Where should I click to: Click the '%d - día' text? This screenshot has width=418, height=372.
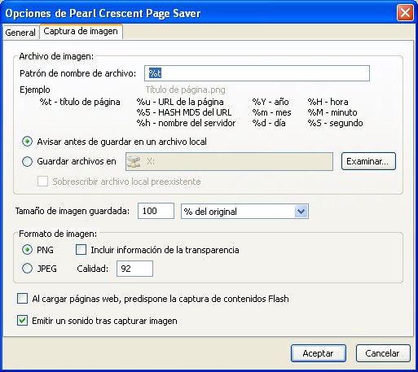[269, 123]
